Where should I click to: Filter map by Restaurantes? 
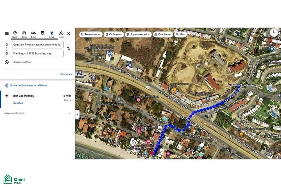click(x=91, y=34)
